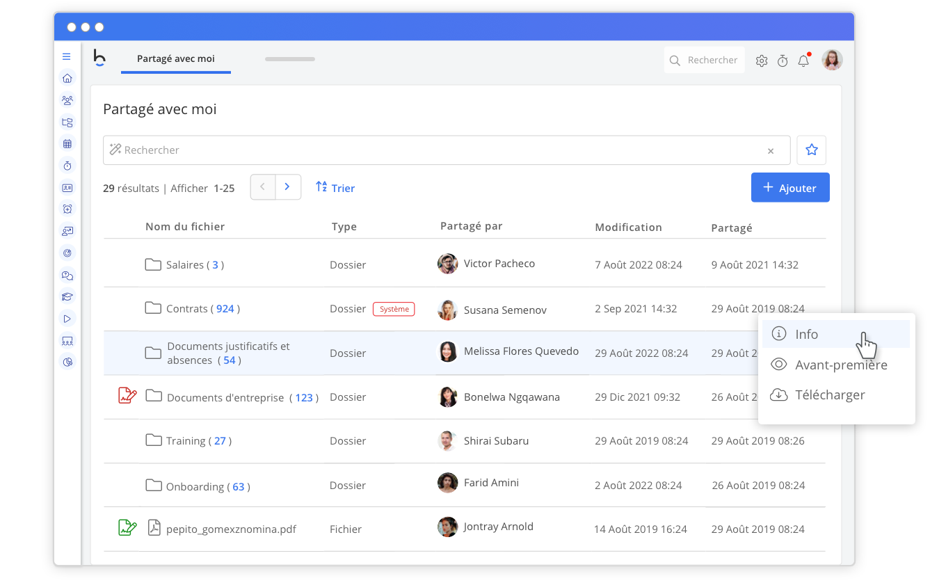Image resolution: width=946 pixels, height=583 pixels.
Task: Open the employees people icon in sidebar
Action: click(x=67, y=100)
